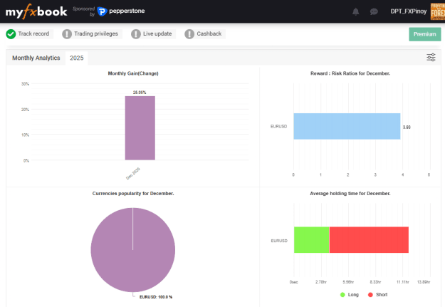The width and height of the screenshot is (445, 307).
Task: Click the red Short holding time segment
Action: pos(369,240)
